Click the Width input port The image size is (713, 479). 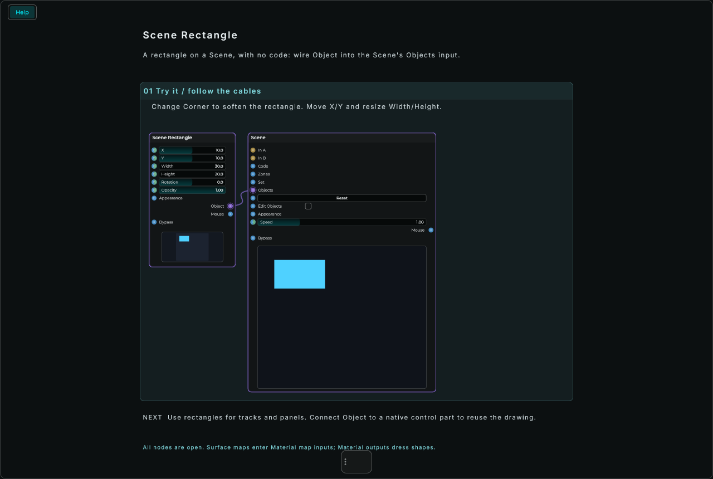click(154, 166)
